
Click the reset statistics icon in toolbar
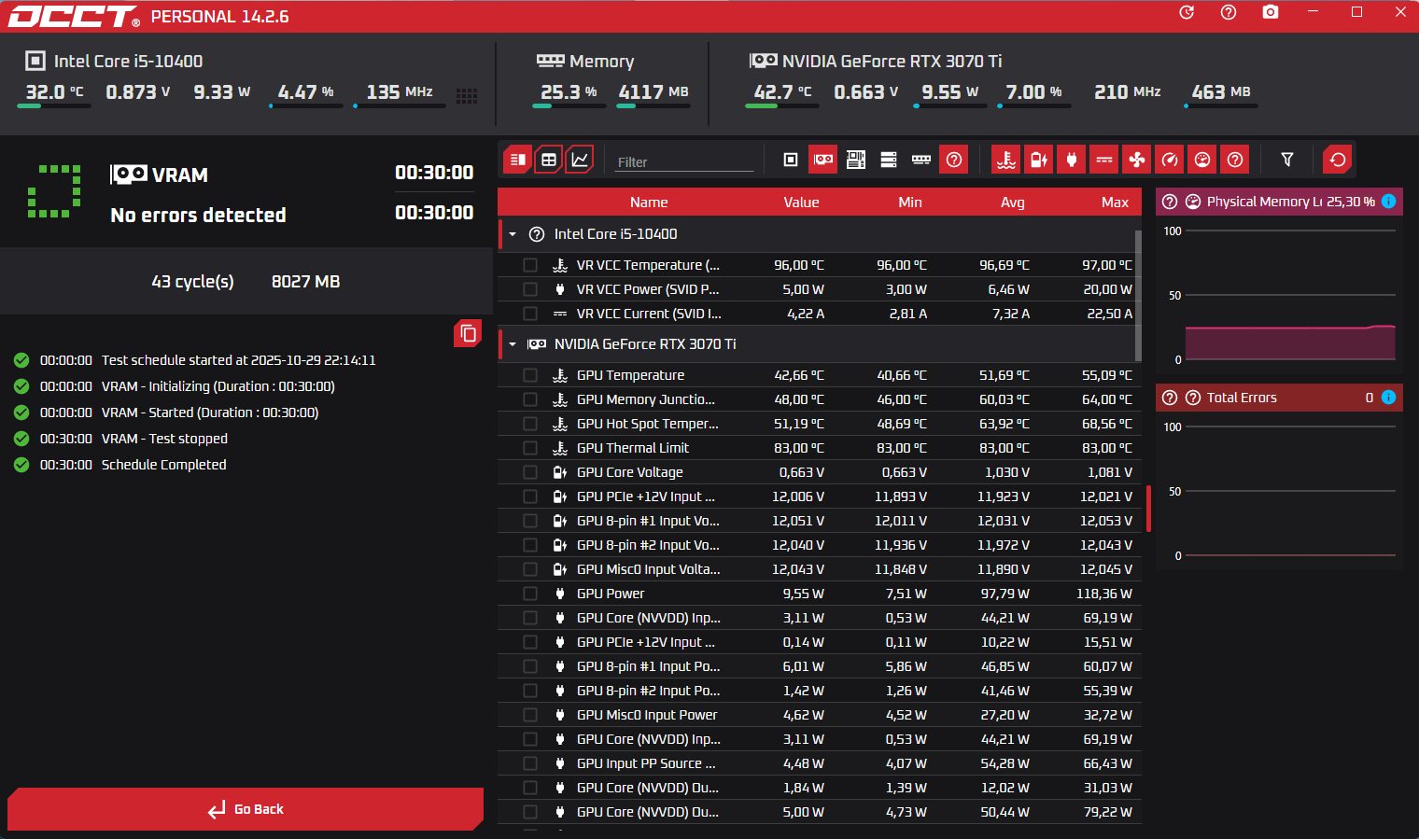[1337, 160]
